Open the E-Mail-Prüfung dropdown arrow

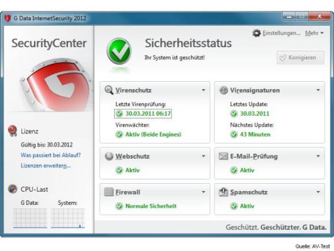coord(318,156)
